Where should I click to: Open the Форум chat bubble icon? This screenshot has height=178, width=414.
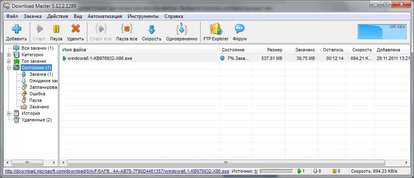[240, 29]
